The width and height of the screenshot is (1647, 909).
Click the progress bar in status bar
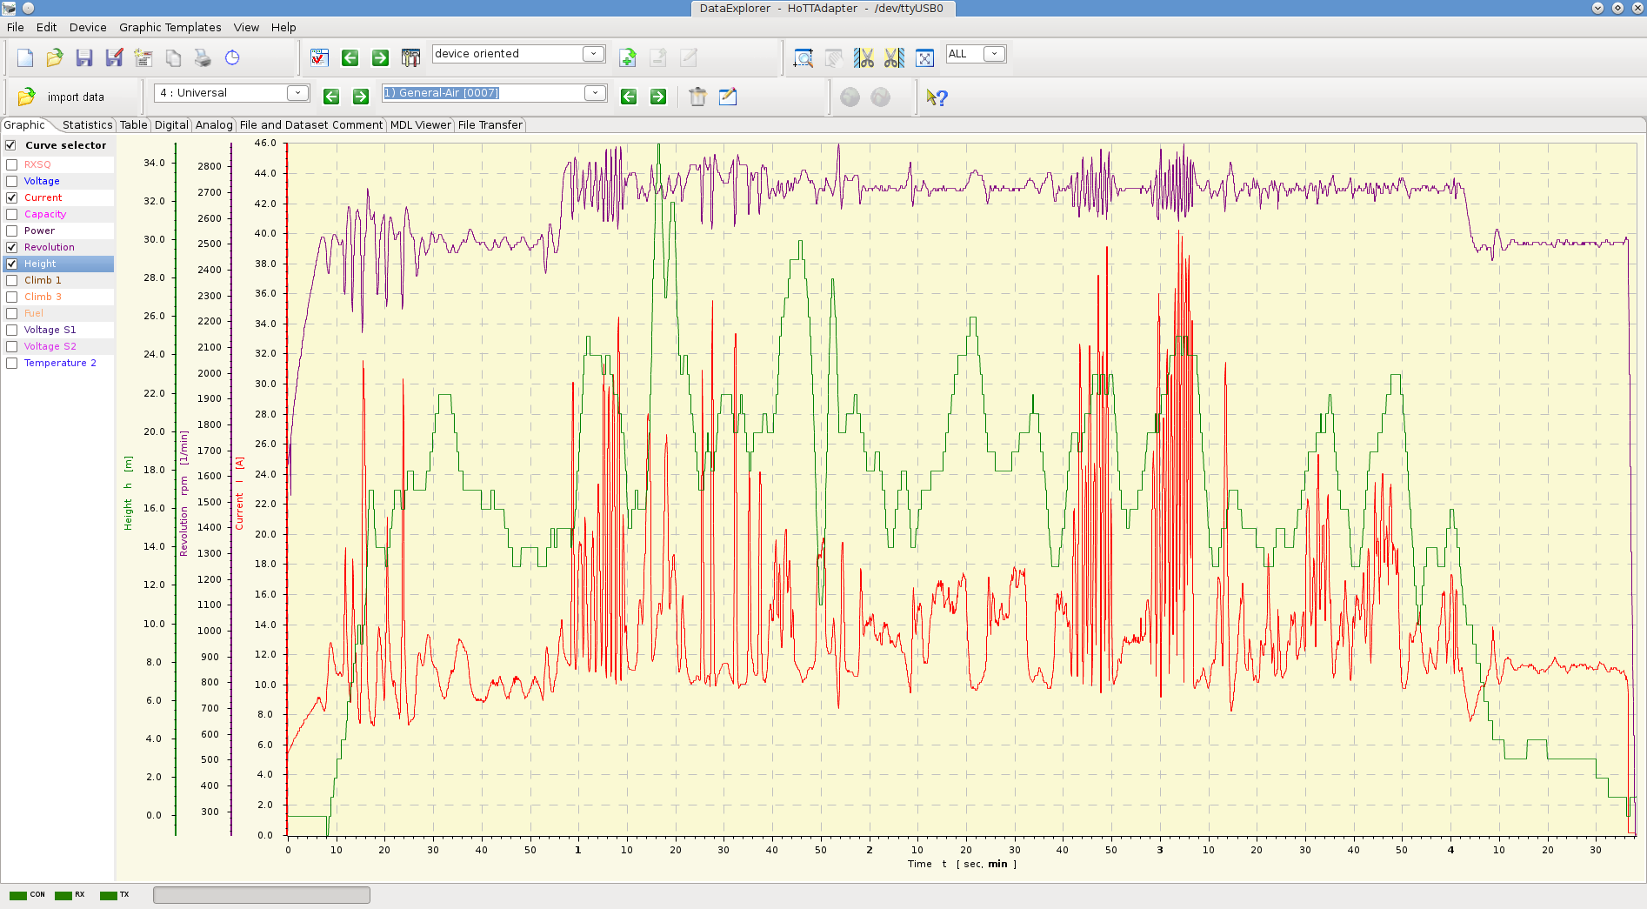(x=261, y=895)
